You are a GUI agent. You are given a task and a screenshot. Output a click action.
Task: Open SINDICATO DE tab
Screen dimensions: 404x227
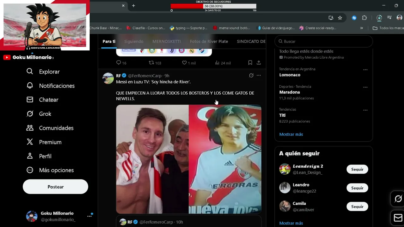(x=251, y=42)
